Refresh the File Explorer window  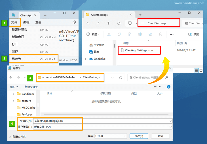[119, 23]
